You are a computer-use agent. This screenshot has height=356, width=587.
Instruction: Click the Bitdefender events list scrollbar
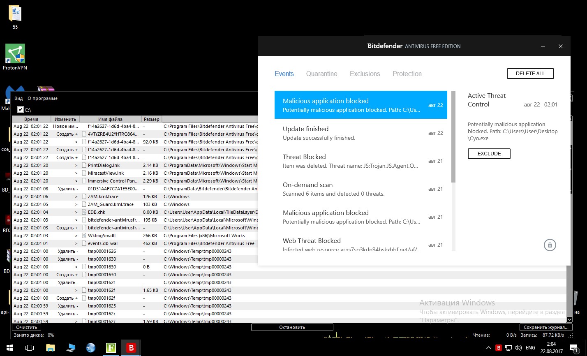(x=453, y=136)
